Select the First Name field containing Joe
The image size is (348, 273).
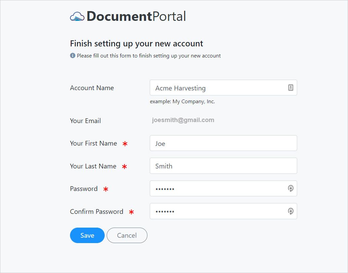point(223,143)
